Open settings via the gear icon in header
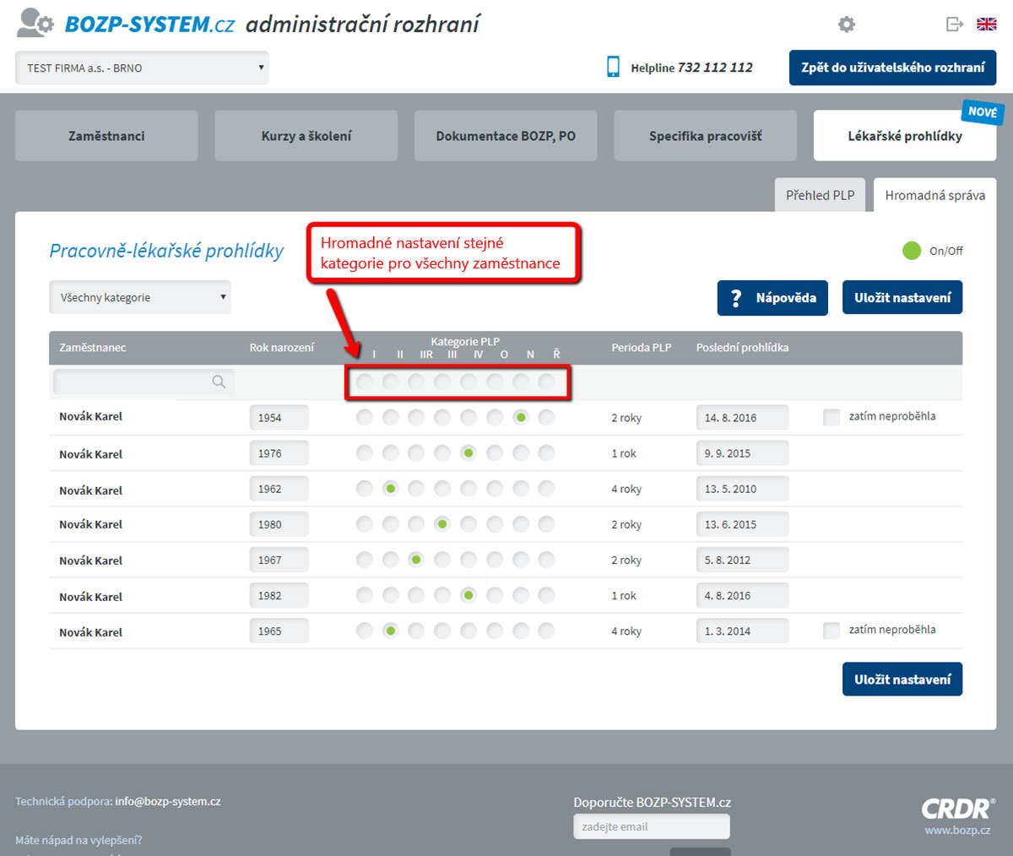 pyautogui.click(x=847, y=24)
